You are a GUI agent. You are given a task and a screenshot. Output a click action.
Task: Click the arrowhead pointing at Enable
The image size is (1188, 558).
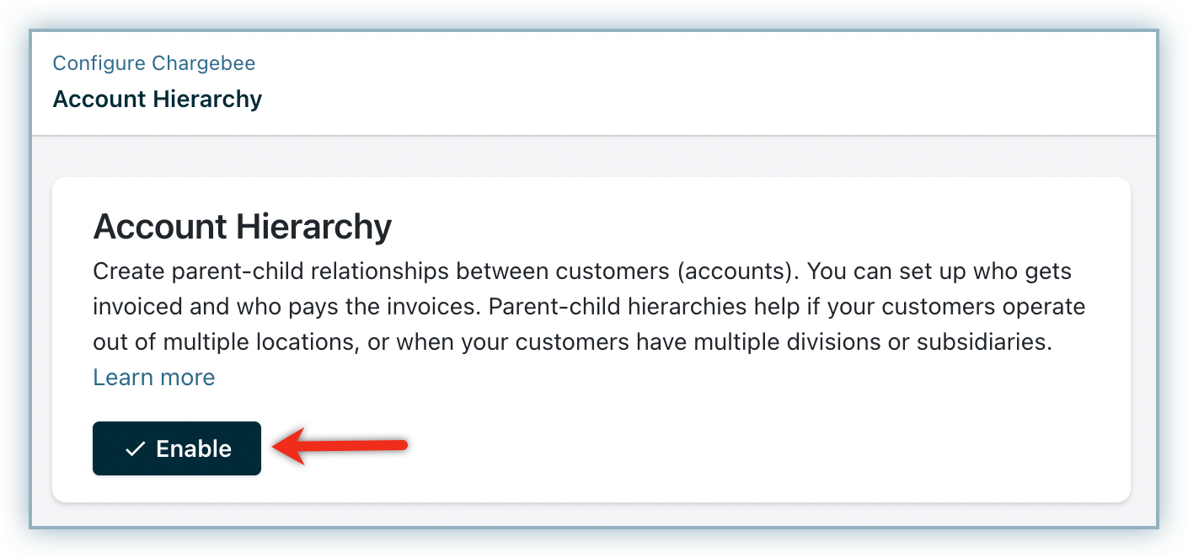click(293, 445)
